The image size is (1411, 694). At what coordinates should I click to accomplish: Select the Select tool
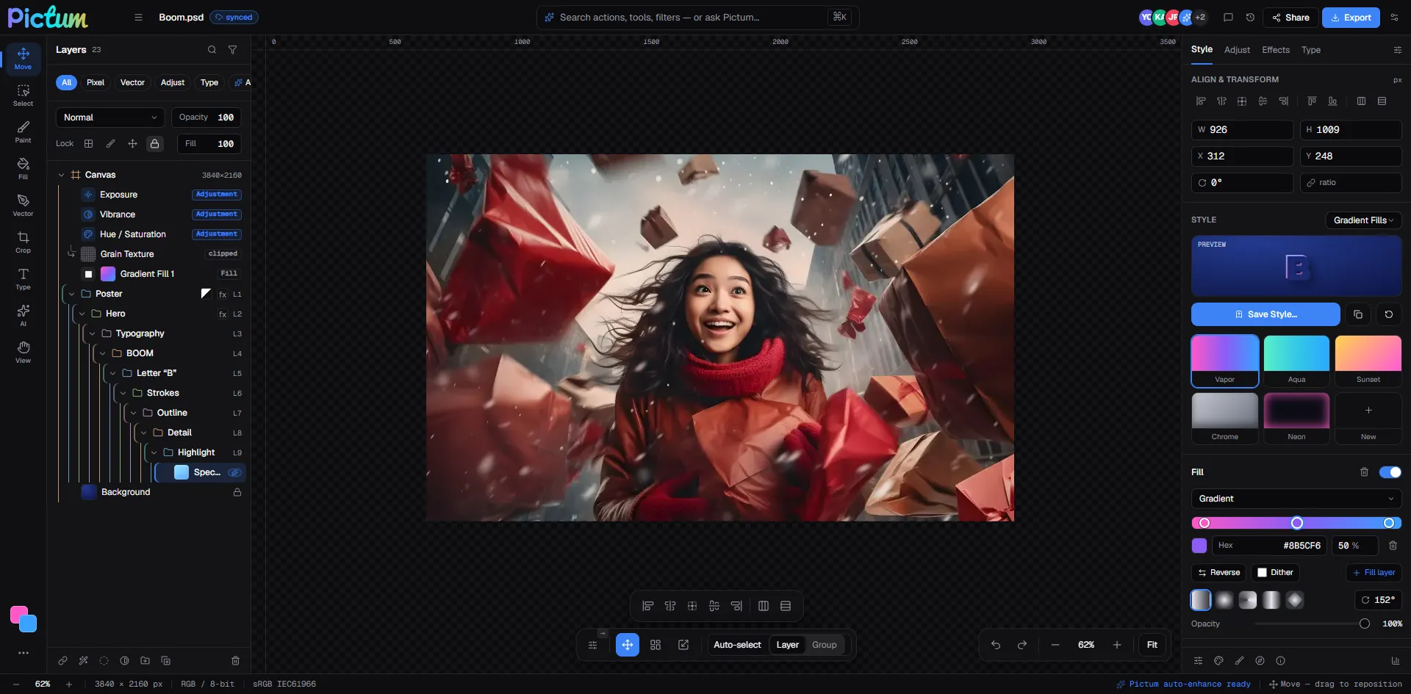(23, 95)
